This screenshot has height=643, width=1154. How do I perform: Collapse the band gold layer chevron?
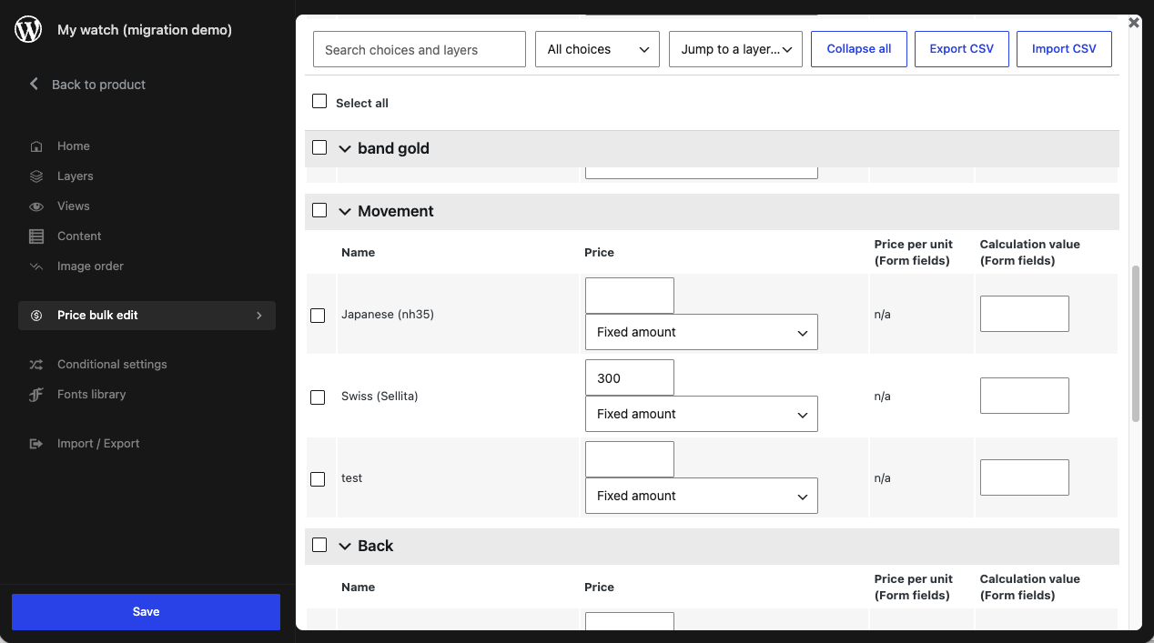point(345,148)
